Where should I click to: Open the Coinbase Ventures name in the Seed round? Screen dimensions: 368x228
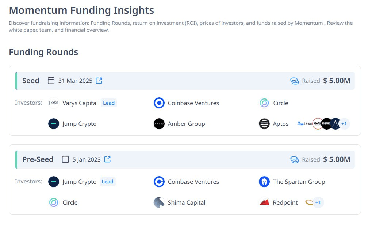coord(193,103)
